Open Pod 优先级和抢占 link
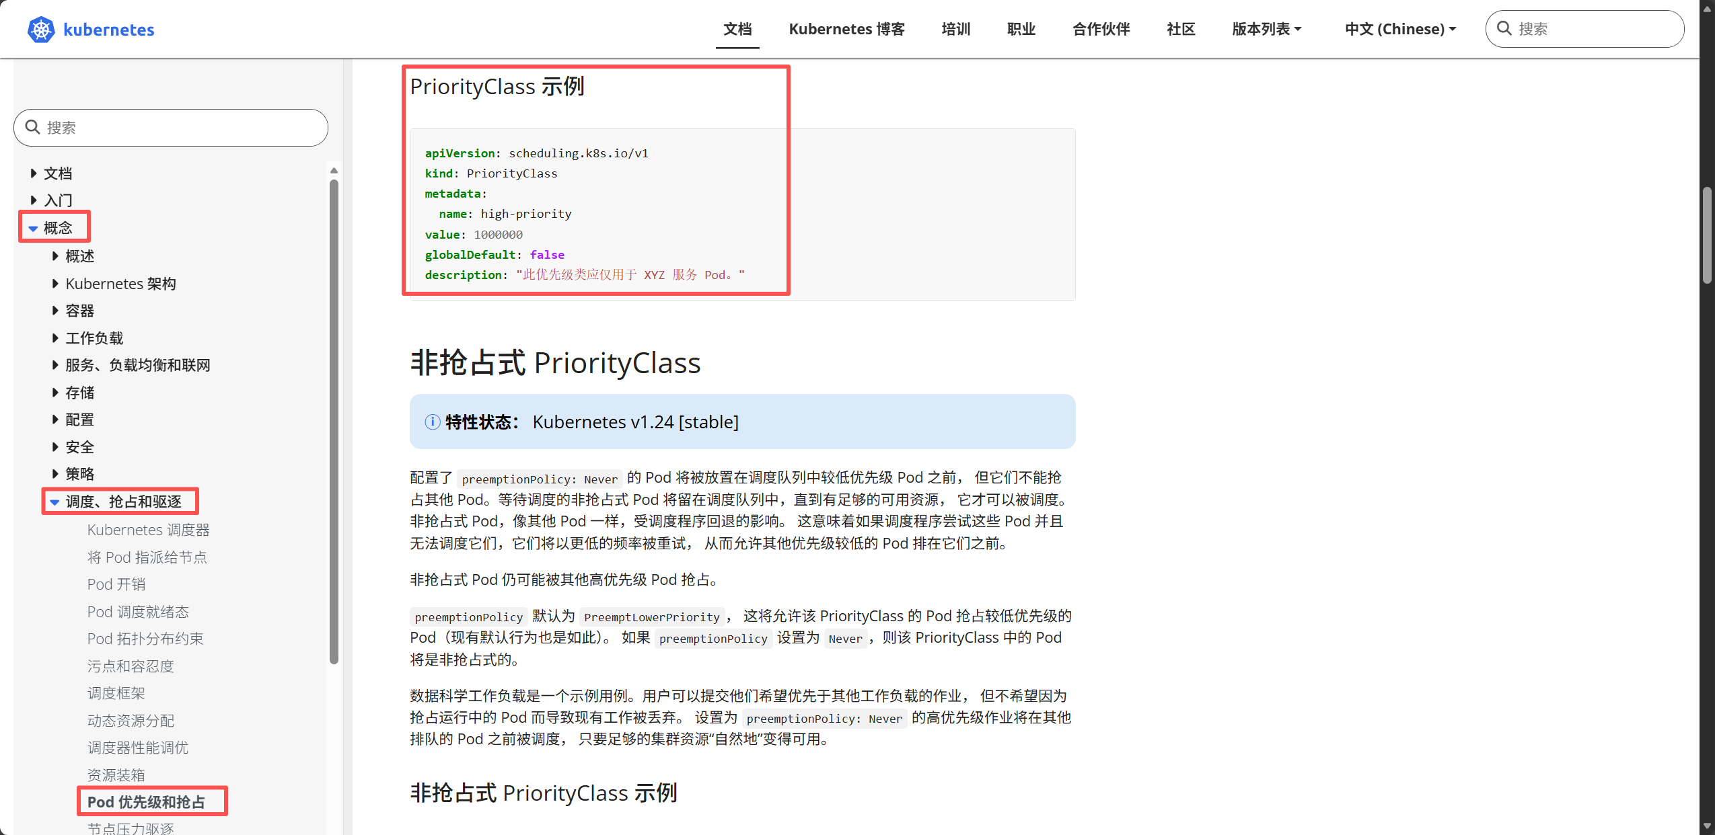Image resolution: width=1715 pixels, height=835 pixels. [146, 802]
